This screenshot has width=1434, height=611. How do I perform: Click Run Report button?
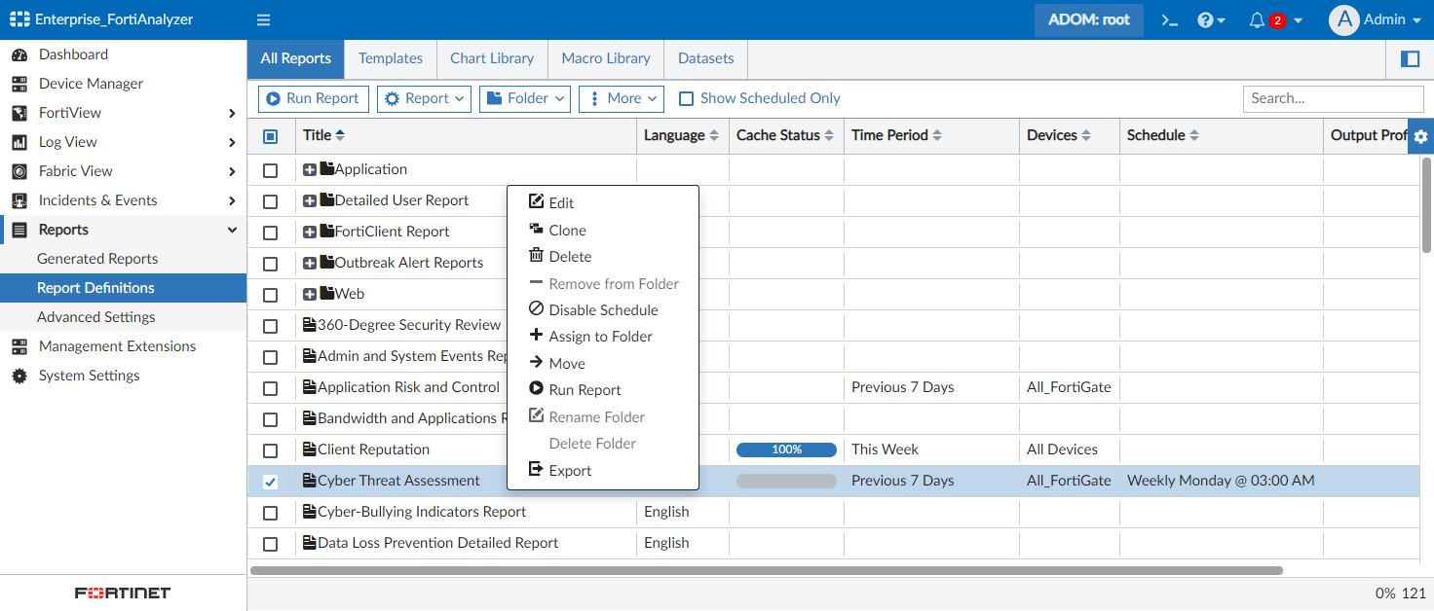(x=313, y=98)
